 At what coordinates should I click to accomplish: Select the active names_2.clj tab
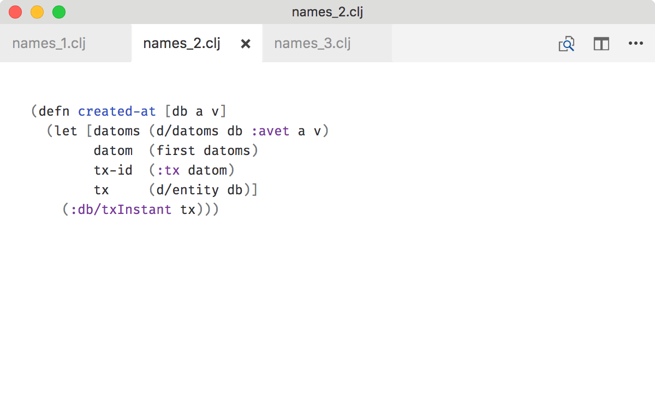coord(181,43)
